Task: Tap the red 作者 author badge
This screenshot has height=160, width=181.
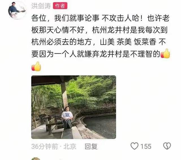Action: click(60, 6)
